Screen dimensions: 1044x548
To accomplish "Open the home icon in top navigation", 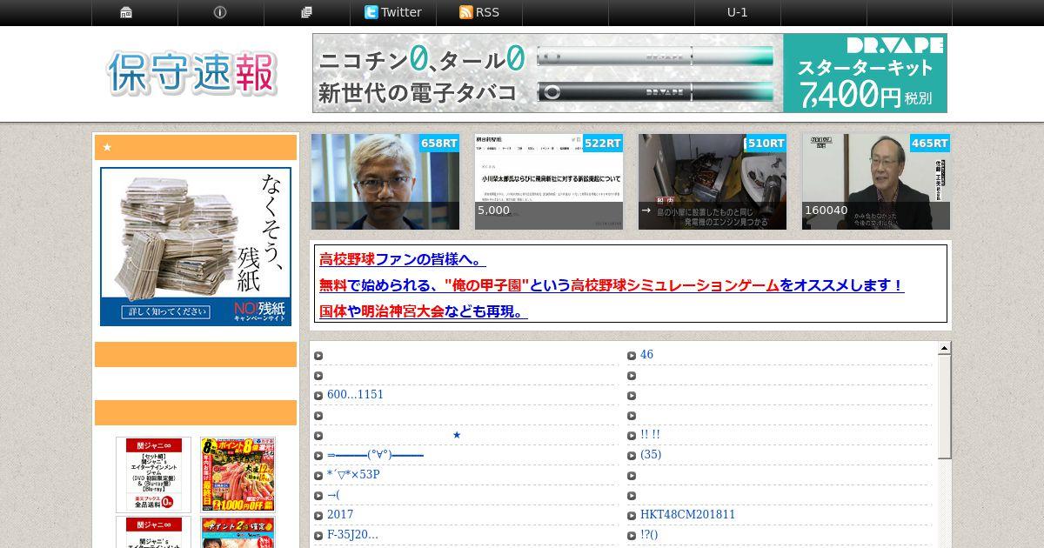I will [x=126, y=12].
